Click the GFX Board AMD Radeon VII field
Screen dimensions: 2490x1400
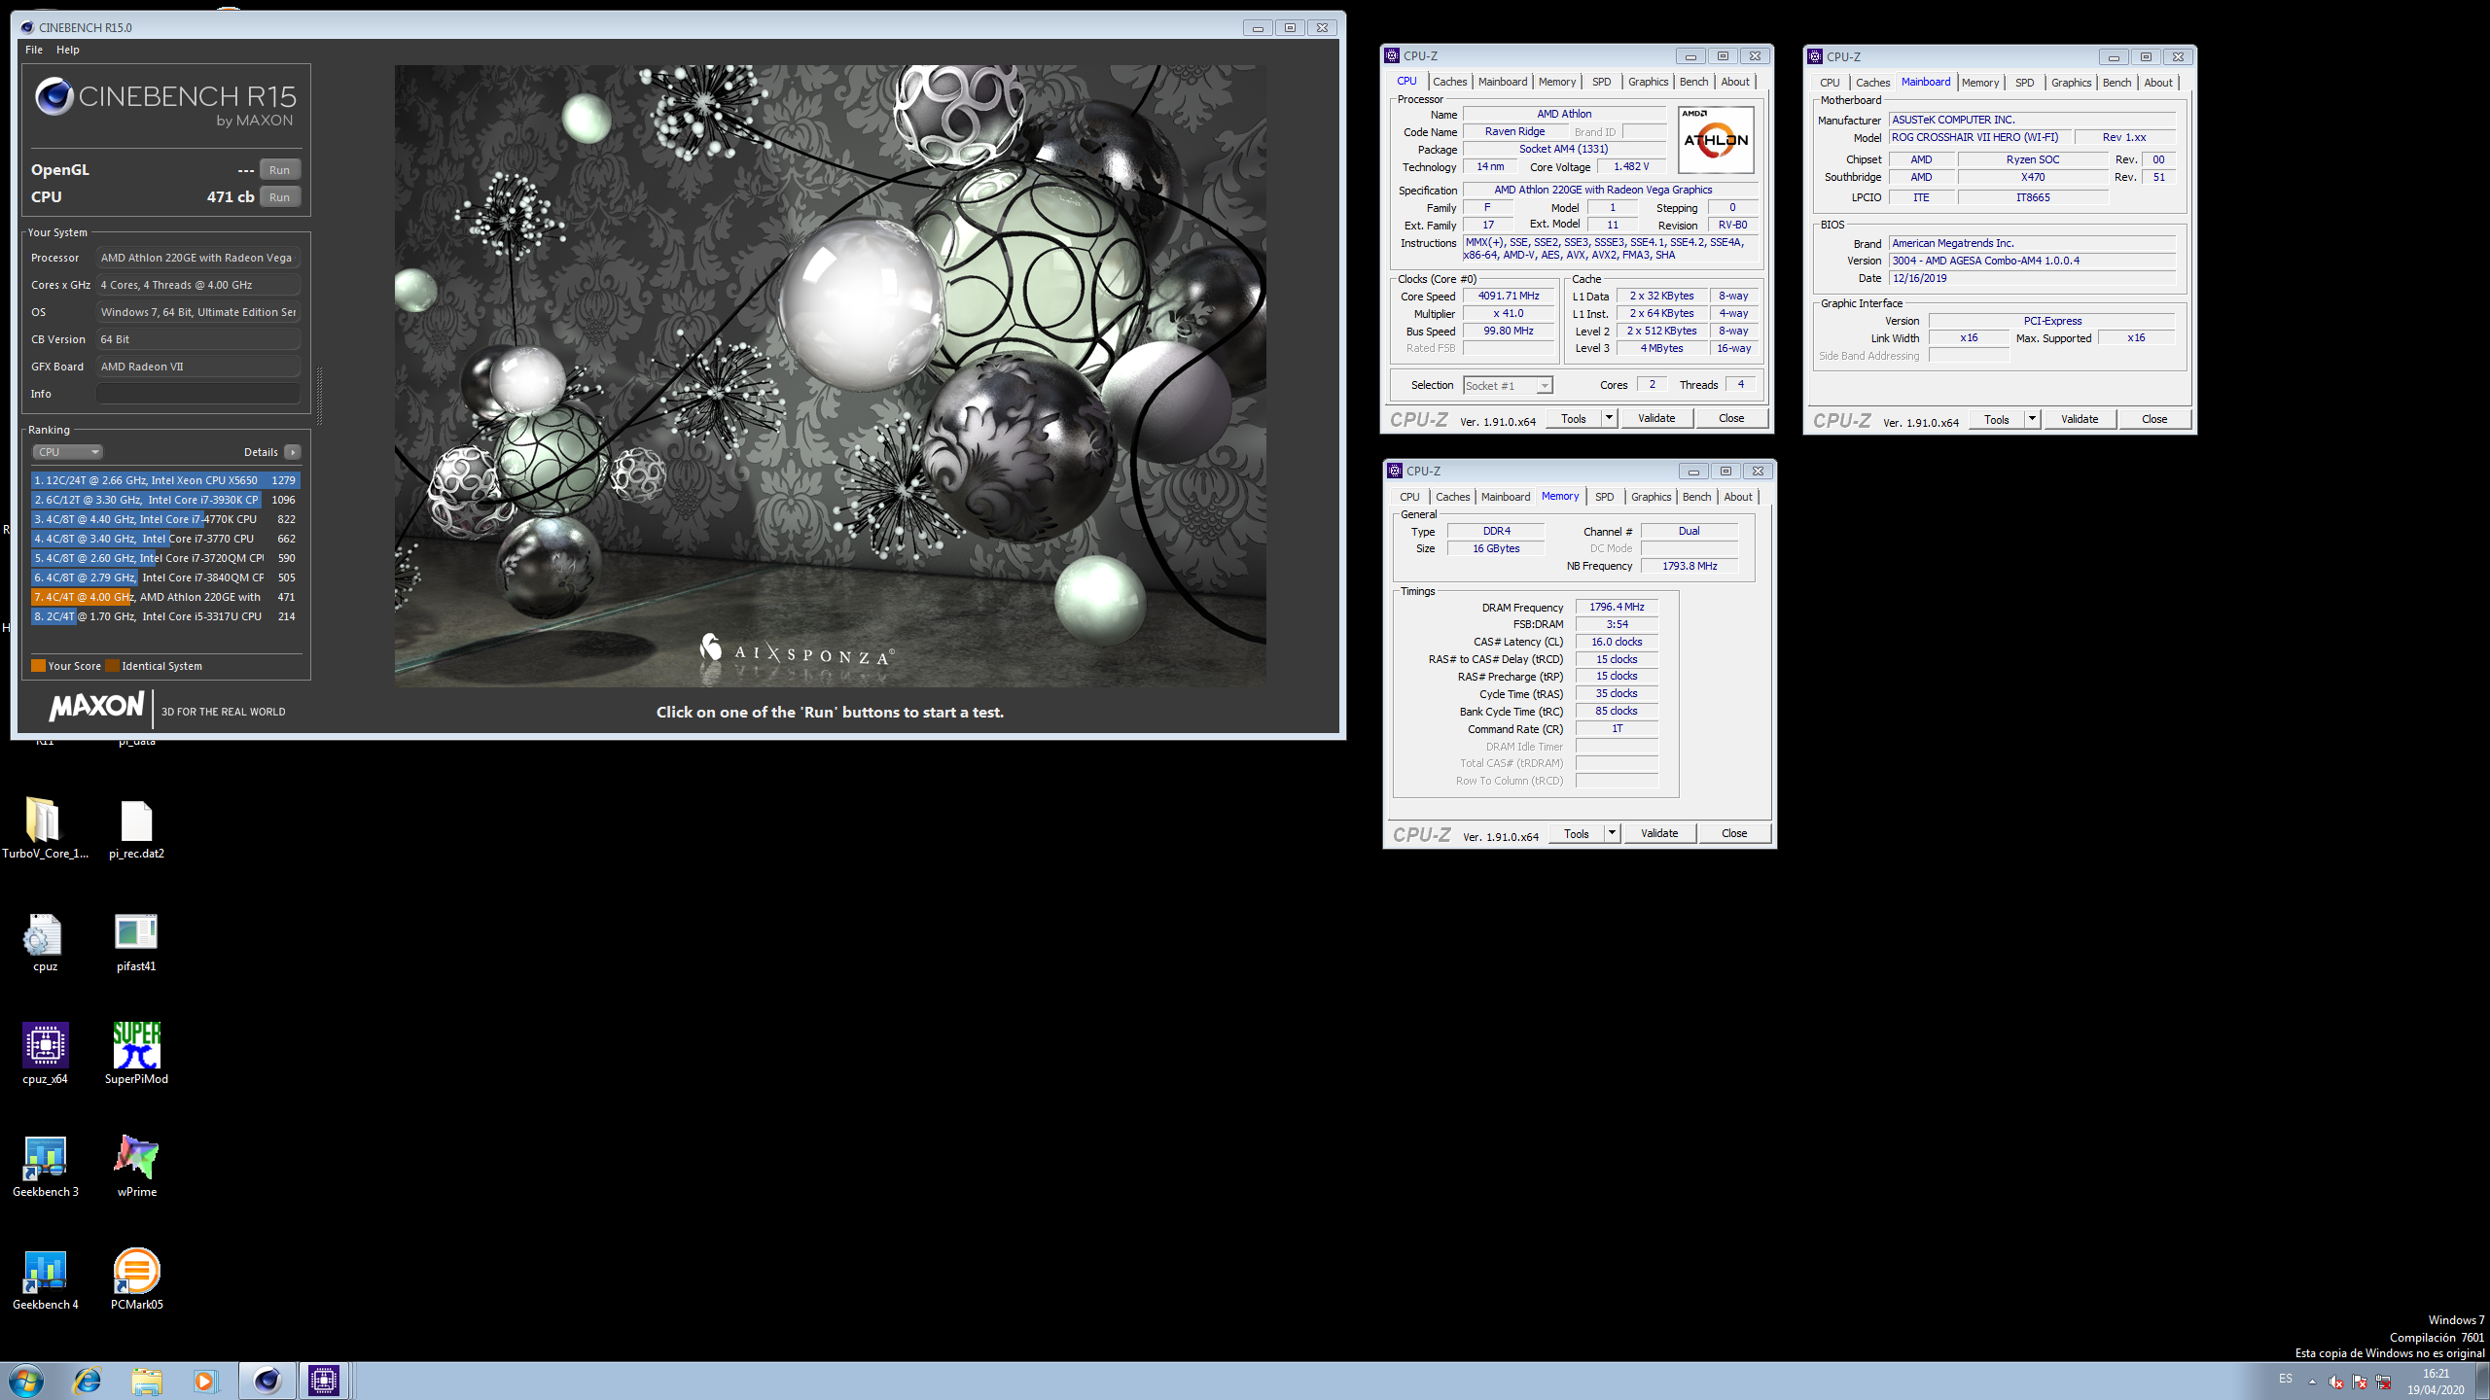(x=198, y=367)
